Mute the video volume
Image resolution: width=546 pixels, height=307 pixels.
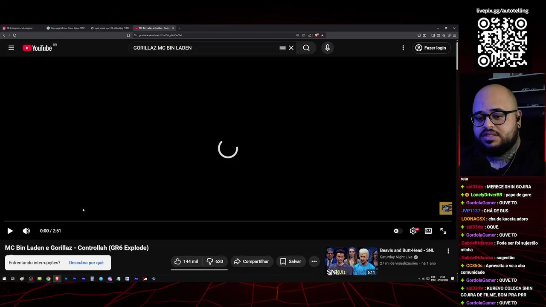tap(26, 231)
